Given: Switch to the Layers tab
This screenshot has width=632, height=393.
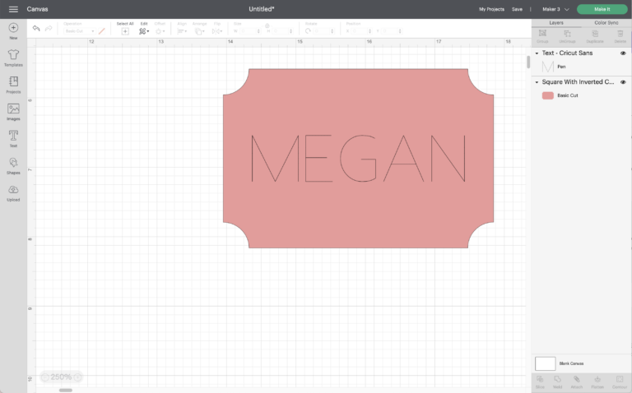Looking at the screenshot, I should (556, 22).
